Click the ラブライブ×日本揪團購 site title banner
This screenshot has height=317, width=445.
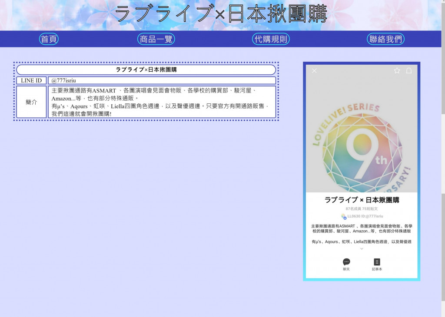point(221,14)
